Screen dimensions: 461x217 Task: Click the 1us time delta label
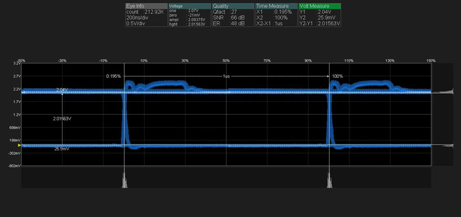click(226, 76)
